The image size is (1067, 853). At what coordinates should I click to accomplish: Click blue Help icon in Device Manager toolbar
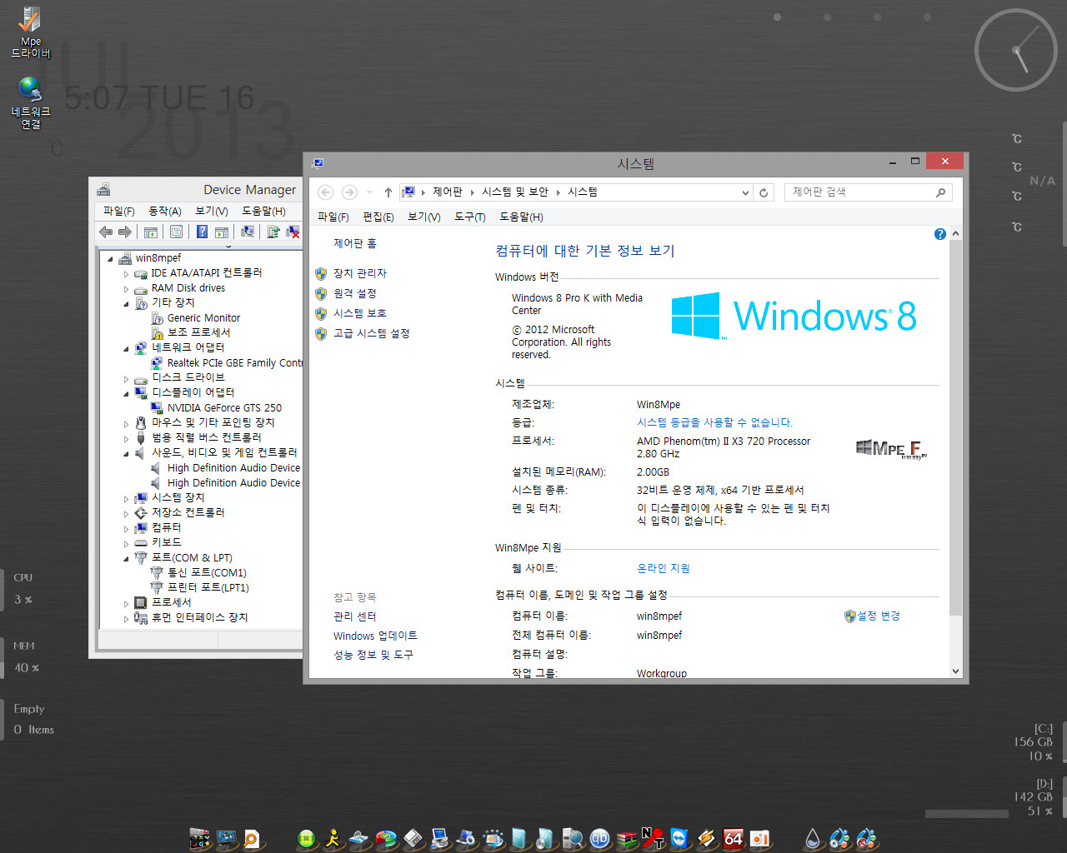(x=202, y=232)
